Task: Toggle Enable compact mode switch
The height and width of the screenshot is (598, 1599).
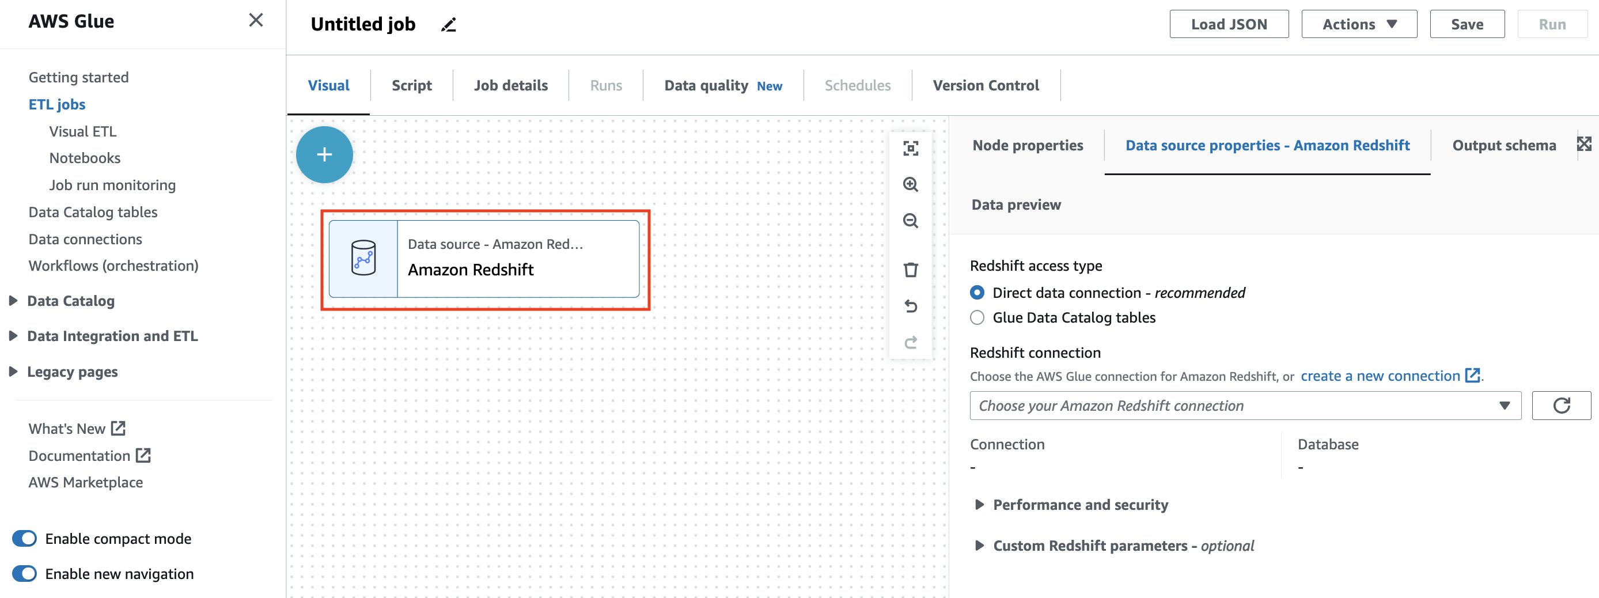Action: (25, 539)
